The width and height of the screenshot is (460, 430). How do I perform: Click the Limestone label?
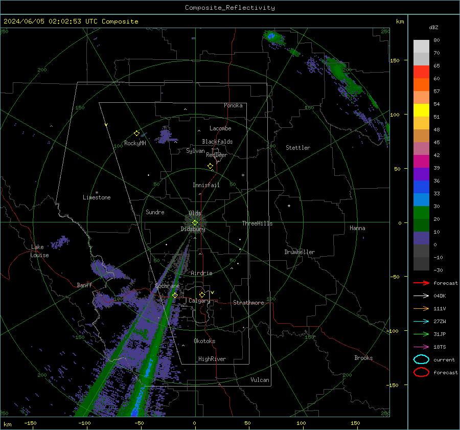[97, 197]
